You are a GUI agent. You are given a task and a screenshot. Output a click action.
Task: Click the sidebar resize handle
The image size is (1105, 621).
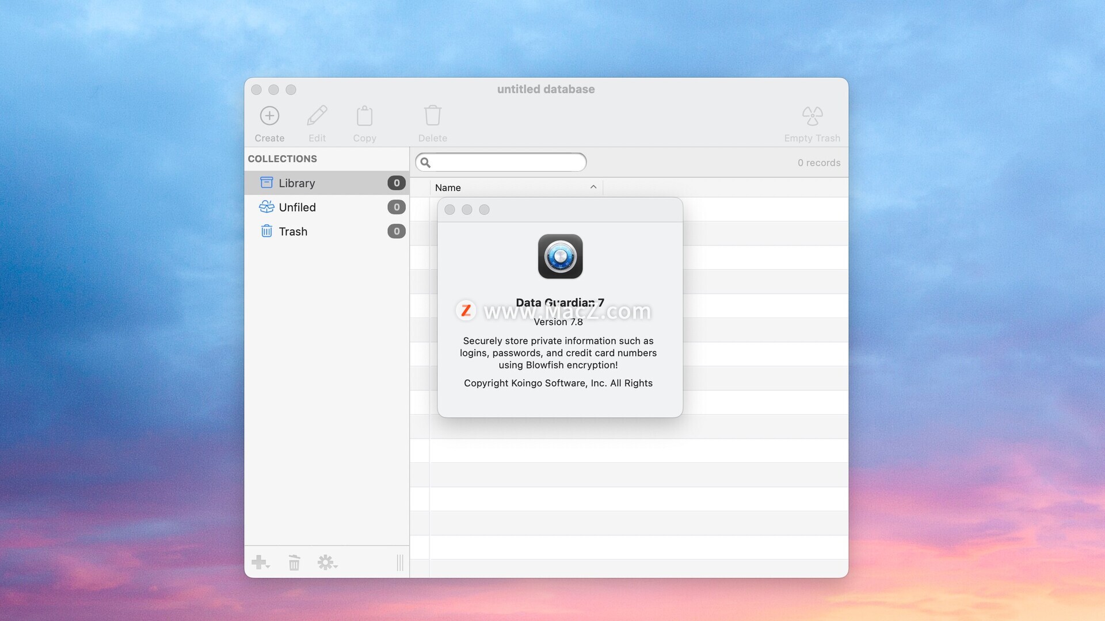pyautogui.click(x=400, y=562)
